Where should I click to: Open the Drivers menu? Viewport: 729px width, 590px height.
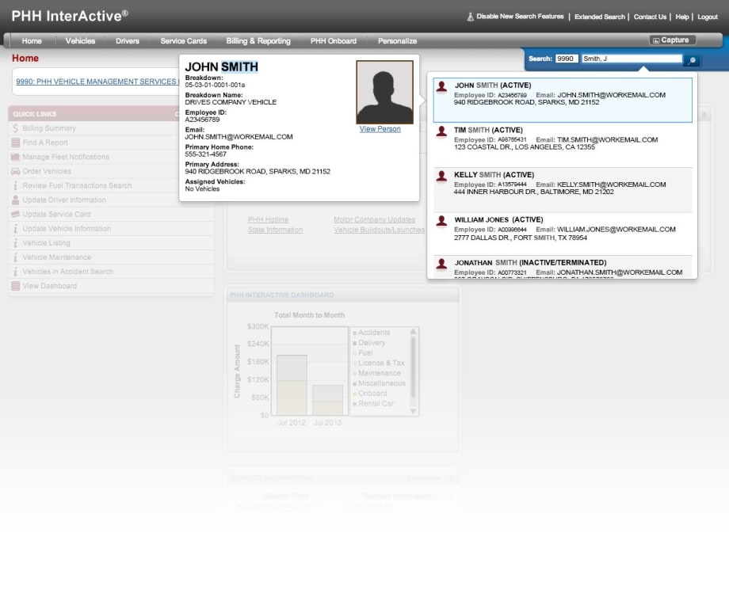pyautogui.click(x=128, y=41)
